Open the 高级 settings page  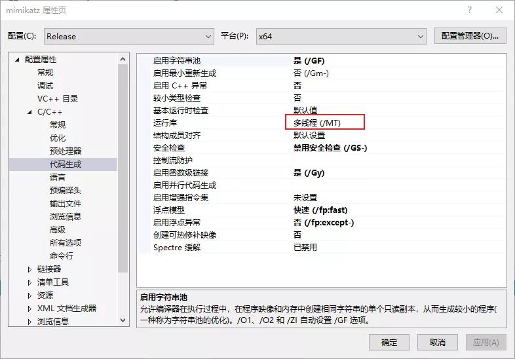point(58,230)
